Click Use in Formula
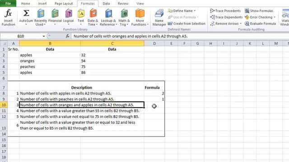This screenshot has height=162, width=289. click(183, 17)
